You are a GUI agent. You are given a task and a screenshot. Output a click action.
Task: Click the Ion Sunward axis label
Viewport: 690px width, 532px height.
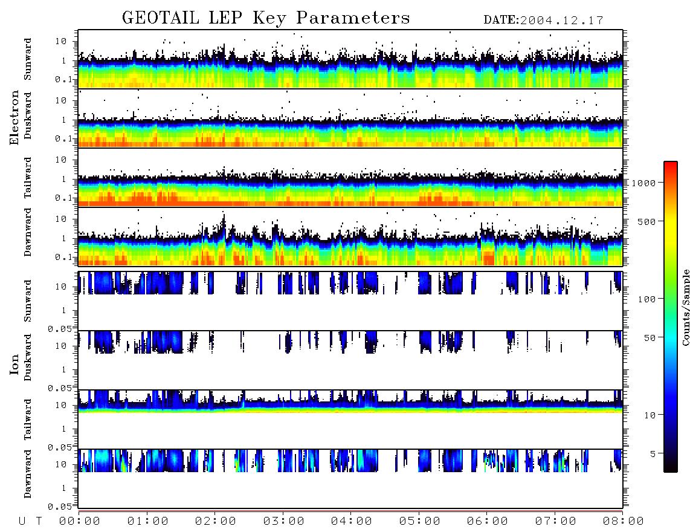click(28, 301)
